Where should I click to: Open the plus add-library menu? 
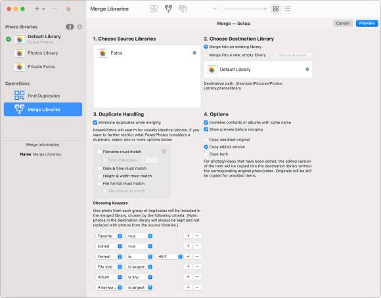[39, 9]
